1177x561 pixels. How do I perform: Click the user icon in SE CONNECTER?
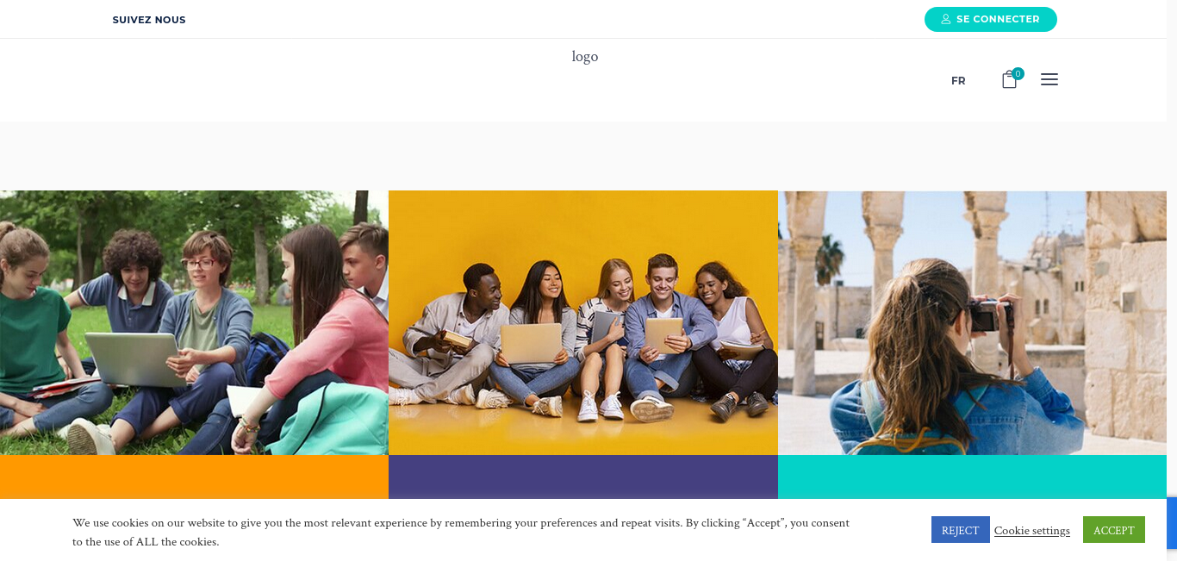[x=946, y=19]
